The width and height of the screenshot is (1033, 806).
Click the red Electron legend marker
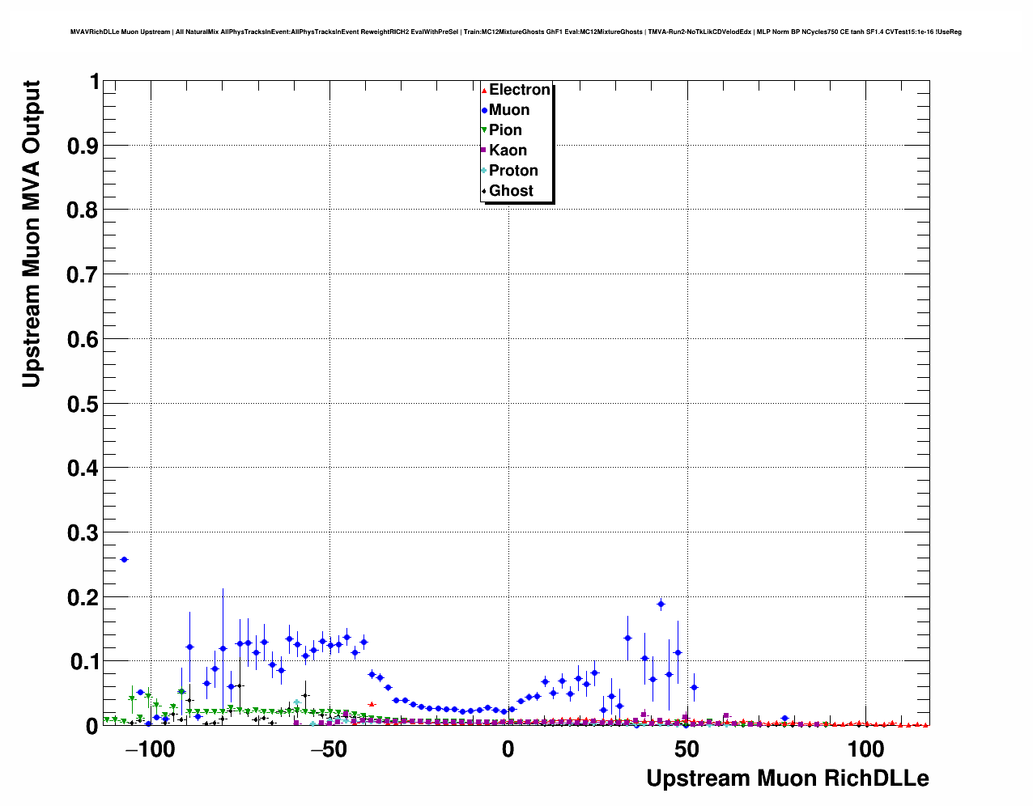click(484, 91)
